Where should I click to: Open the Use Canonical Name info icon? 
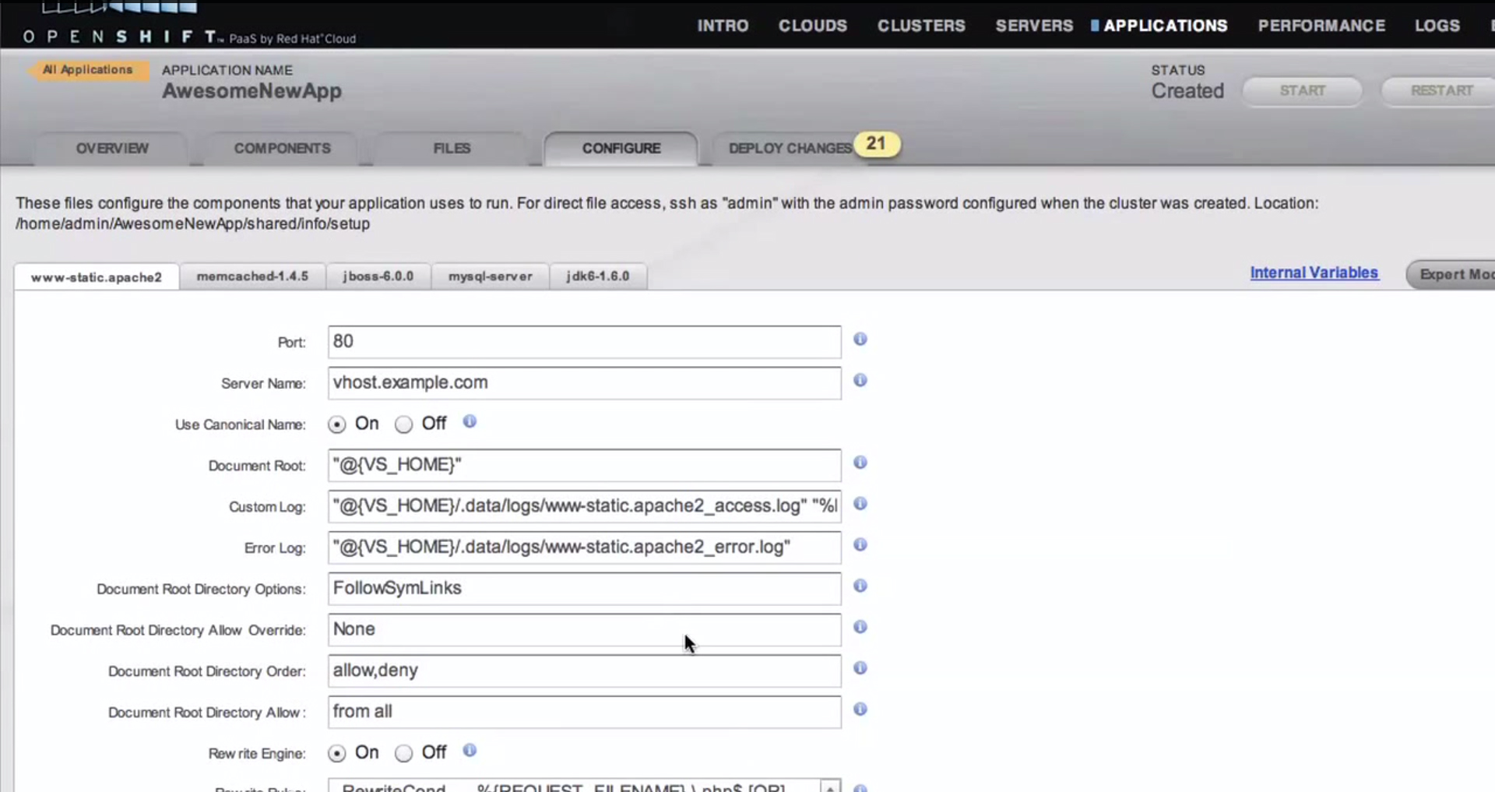[x=470, y=421]
